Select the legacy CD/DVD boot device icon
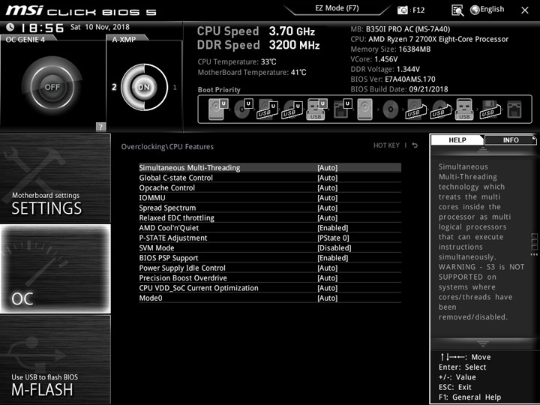Image resolution: width=540 pixels, height=405 pixels. click(x=390, y=109)
